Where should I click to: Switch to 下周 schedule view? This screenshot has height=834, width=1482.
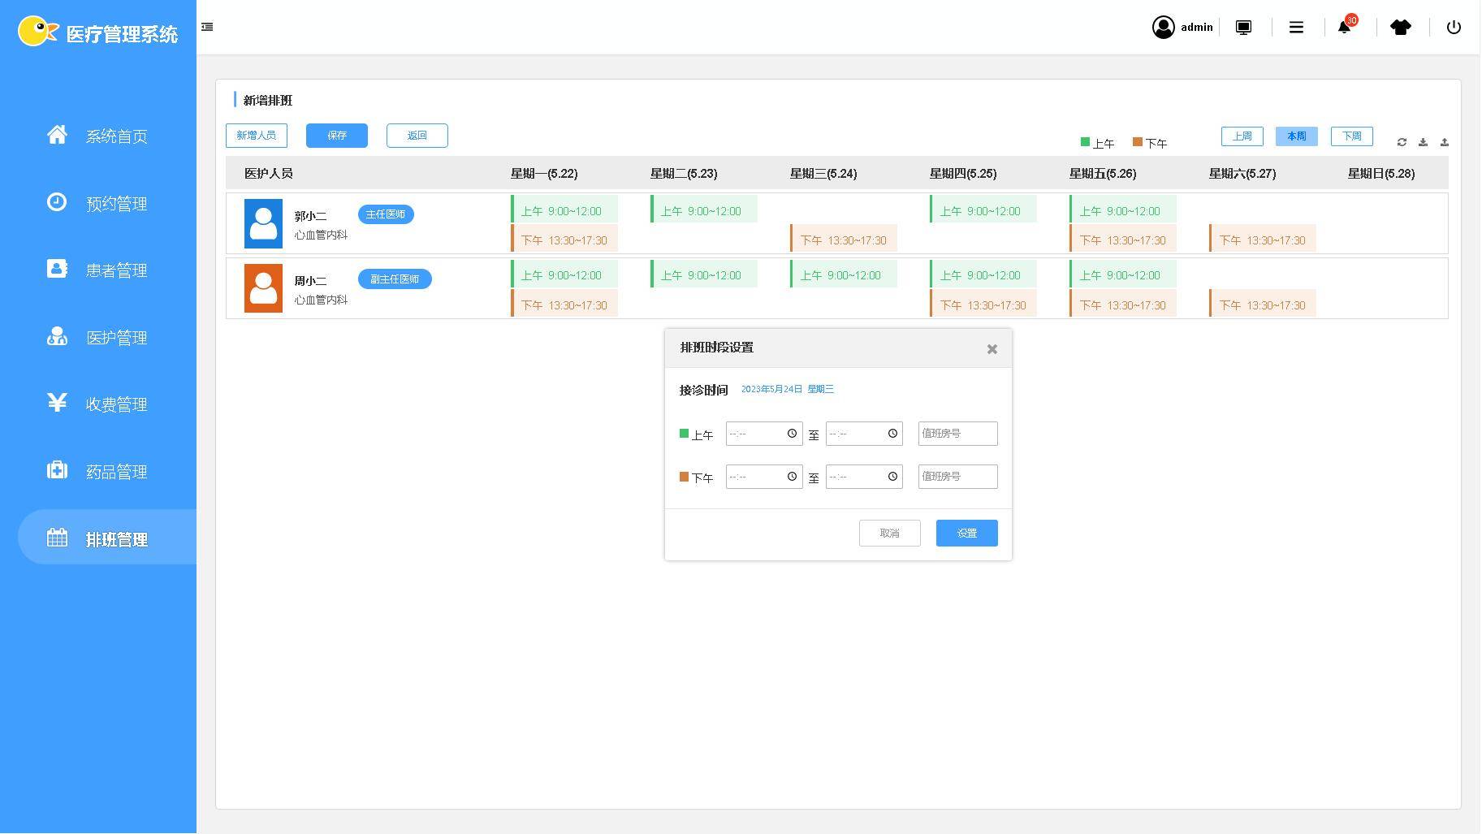tap(1351, 136)
